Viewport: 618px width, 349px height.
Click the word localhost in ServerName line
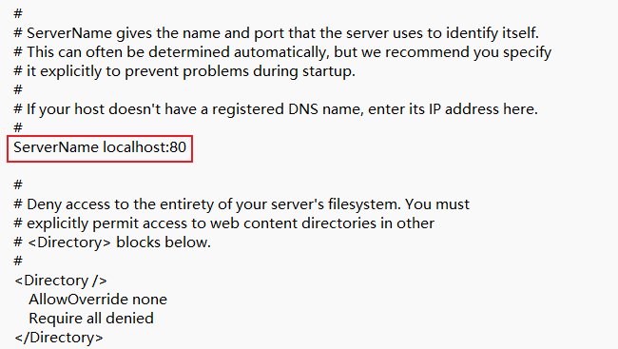[135, 147]
